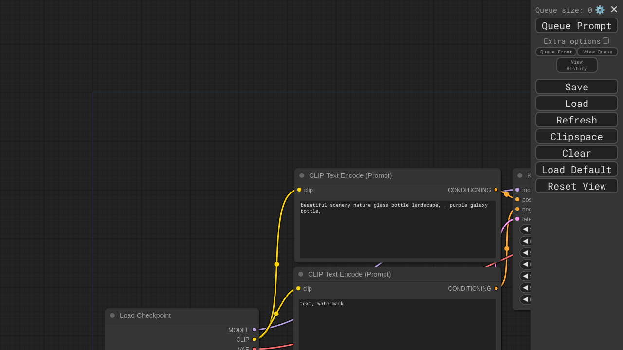Close the queue menu panel with X
623x350 pixels.
(614, 10)
